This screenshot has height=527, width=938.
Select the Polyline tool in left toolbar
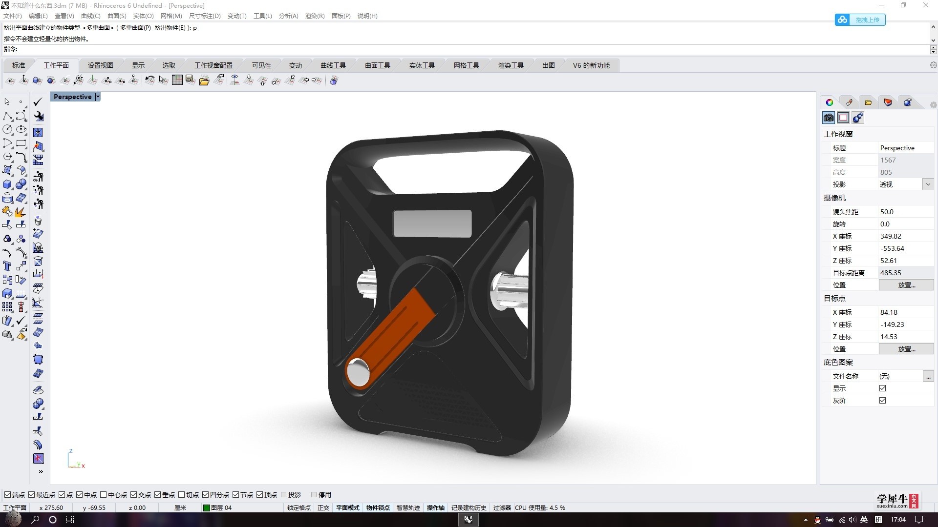tap(7, 116)
